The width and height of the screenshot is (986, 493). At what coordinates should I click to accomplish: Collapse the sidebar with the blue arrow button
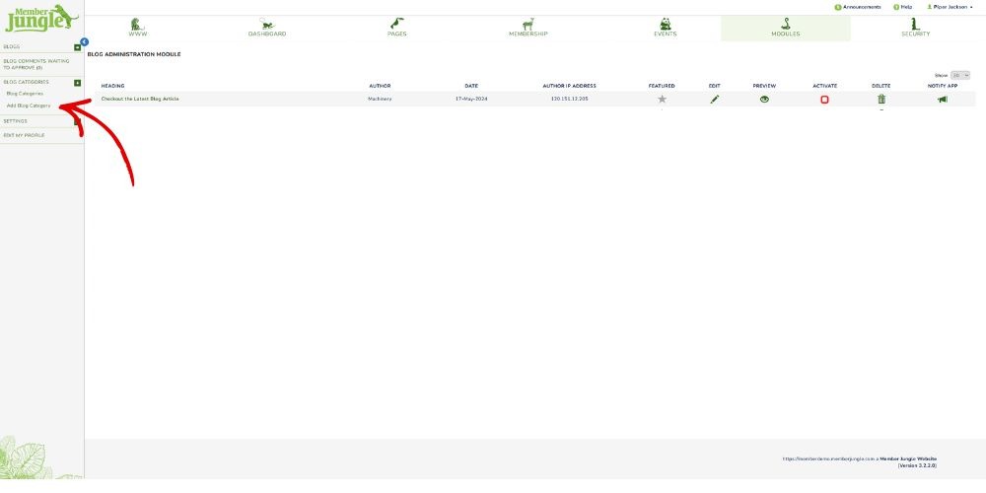(84, 41)
